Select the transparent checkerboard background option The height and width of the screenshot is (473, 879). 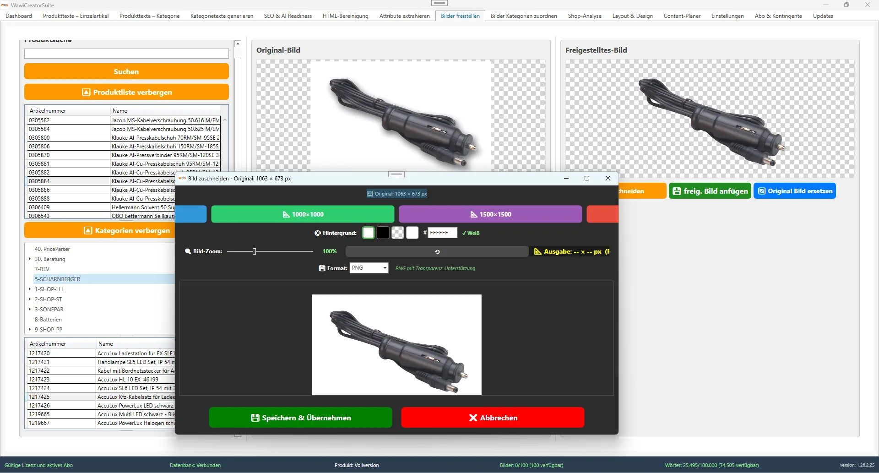click(398, 233)
